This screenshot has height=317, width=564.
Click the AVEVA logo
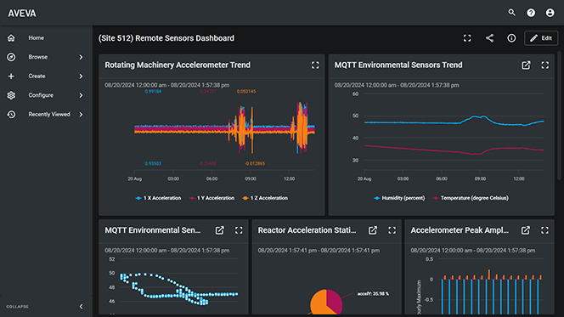(x=22, y=14)
